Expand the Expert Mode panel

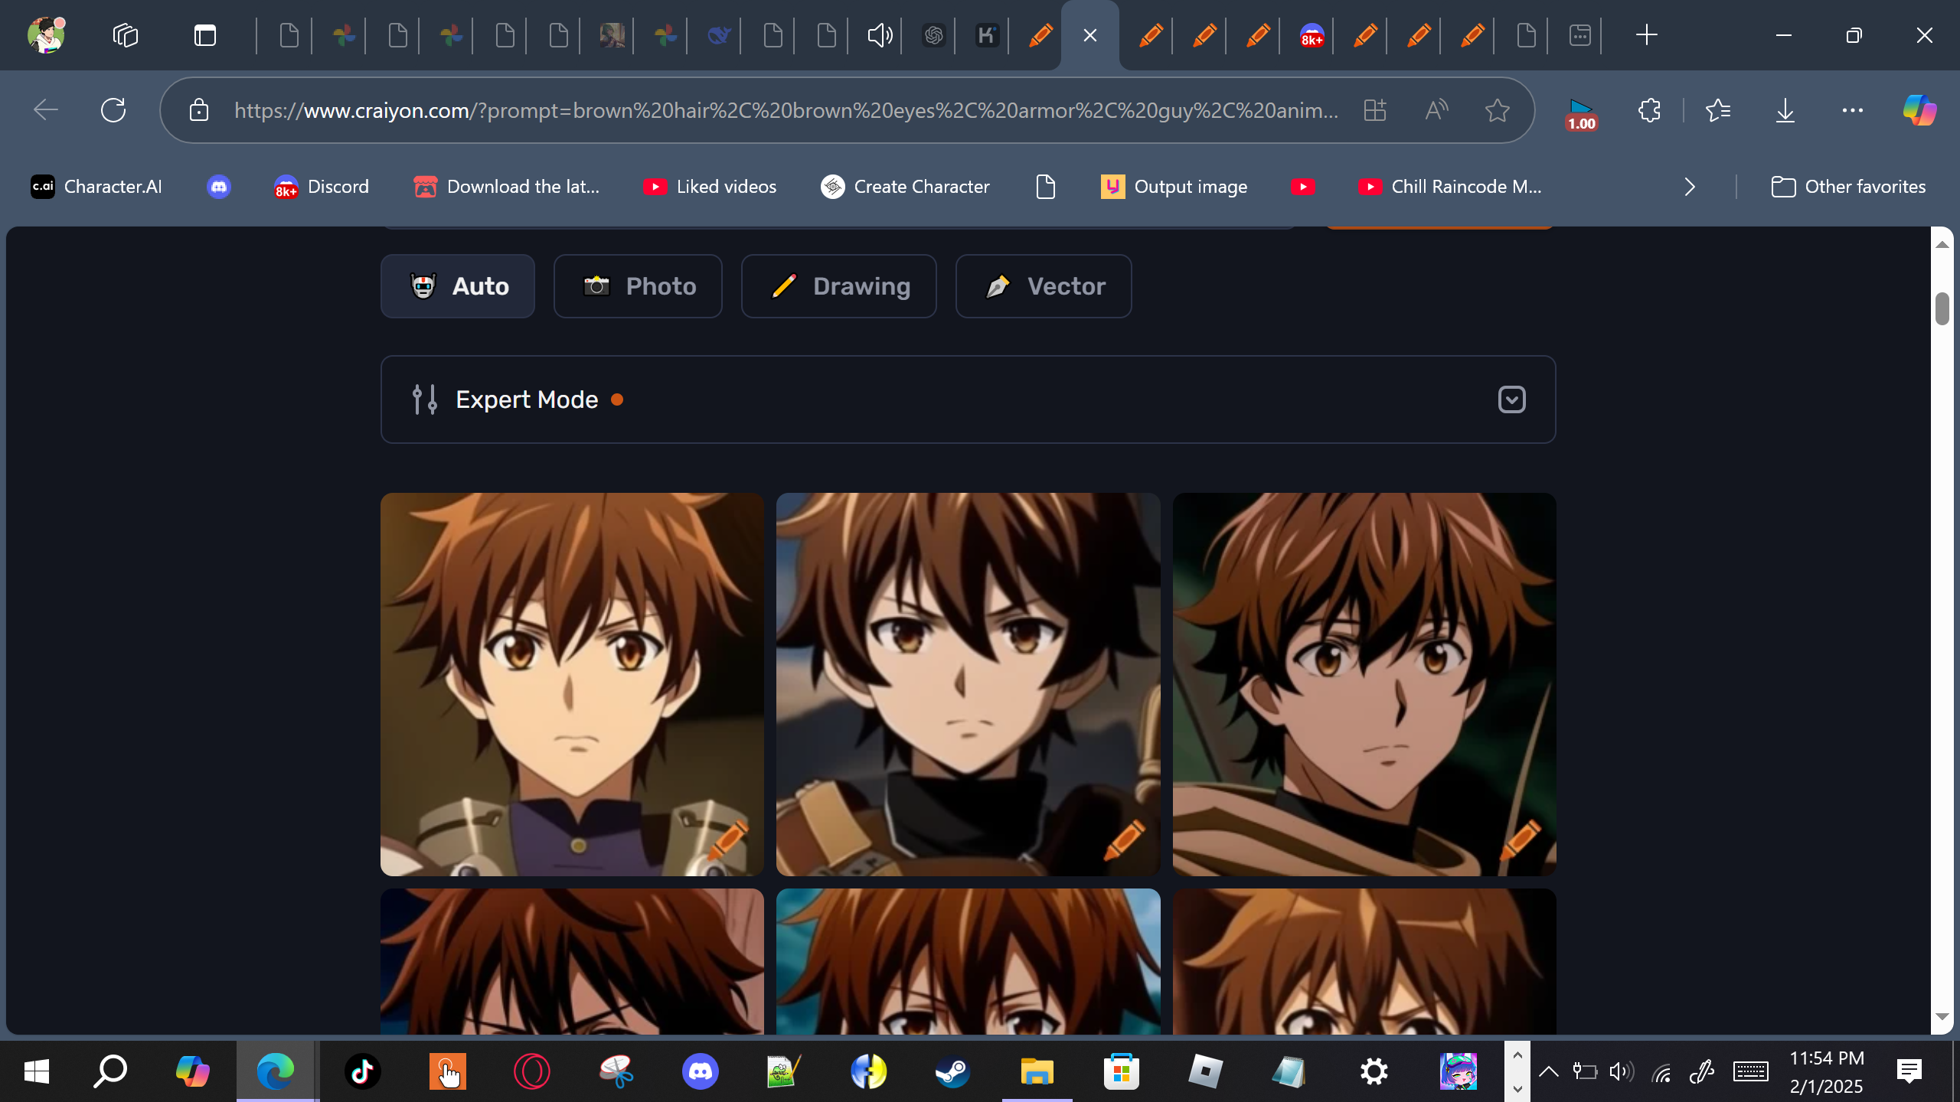1511,399
